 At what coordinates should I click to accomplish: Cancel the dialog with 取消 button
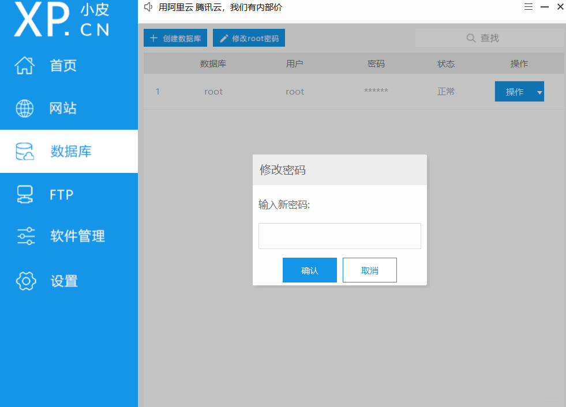pos(370,270)
